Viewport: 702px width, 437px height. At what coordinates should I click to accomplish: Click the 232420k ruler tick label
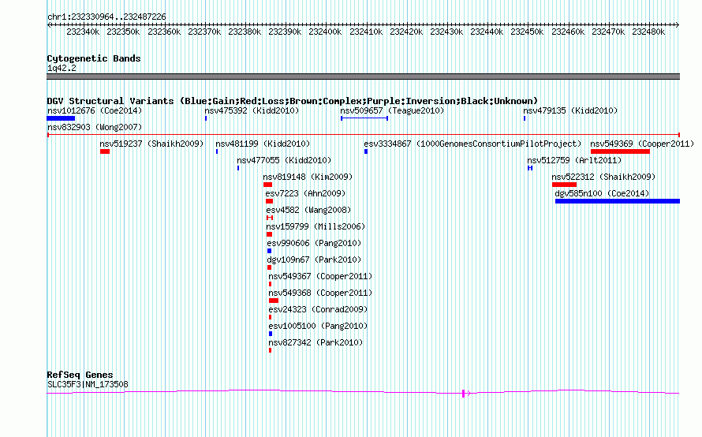406,32
